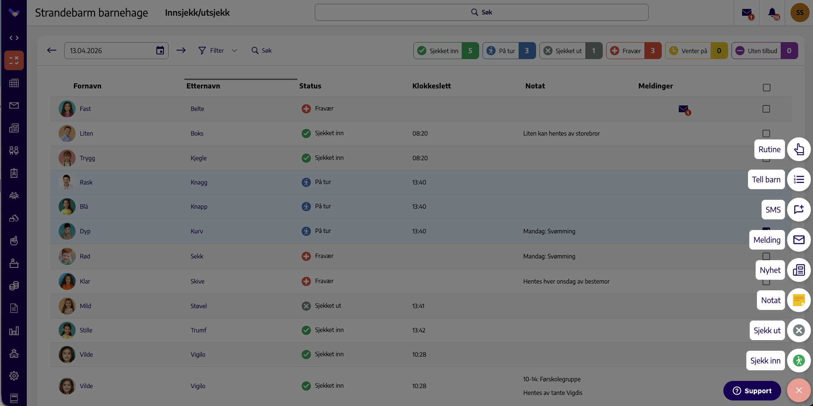Click the top global Søk search field
The height and width of the screenshot is (406, 813).
[x=481, y=12]
